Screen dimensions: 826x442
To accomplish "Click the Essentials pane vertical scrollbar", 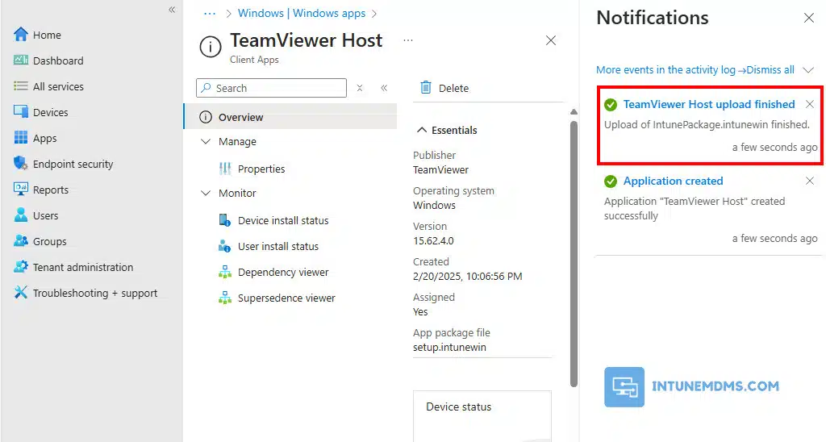I will 574,254.
